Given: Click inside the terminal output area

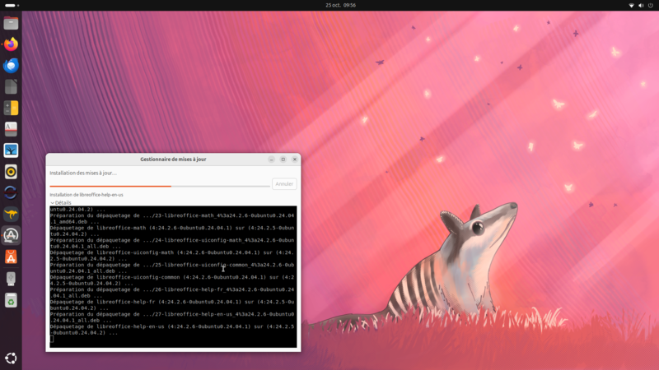Looking at the screenshot, I should point(173,276).
